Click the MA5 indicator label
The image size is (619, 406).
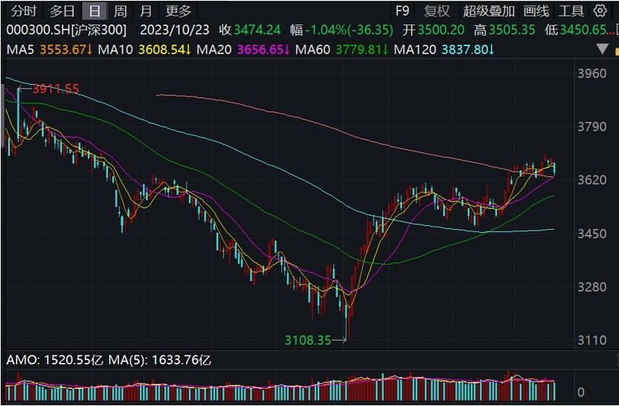click(20, 49)
